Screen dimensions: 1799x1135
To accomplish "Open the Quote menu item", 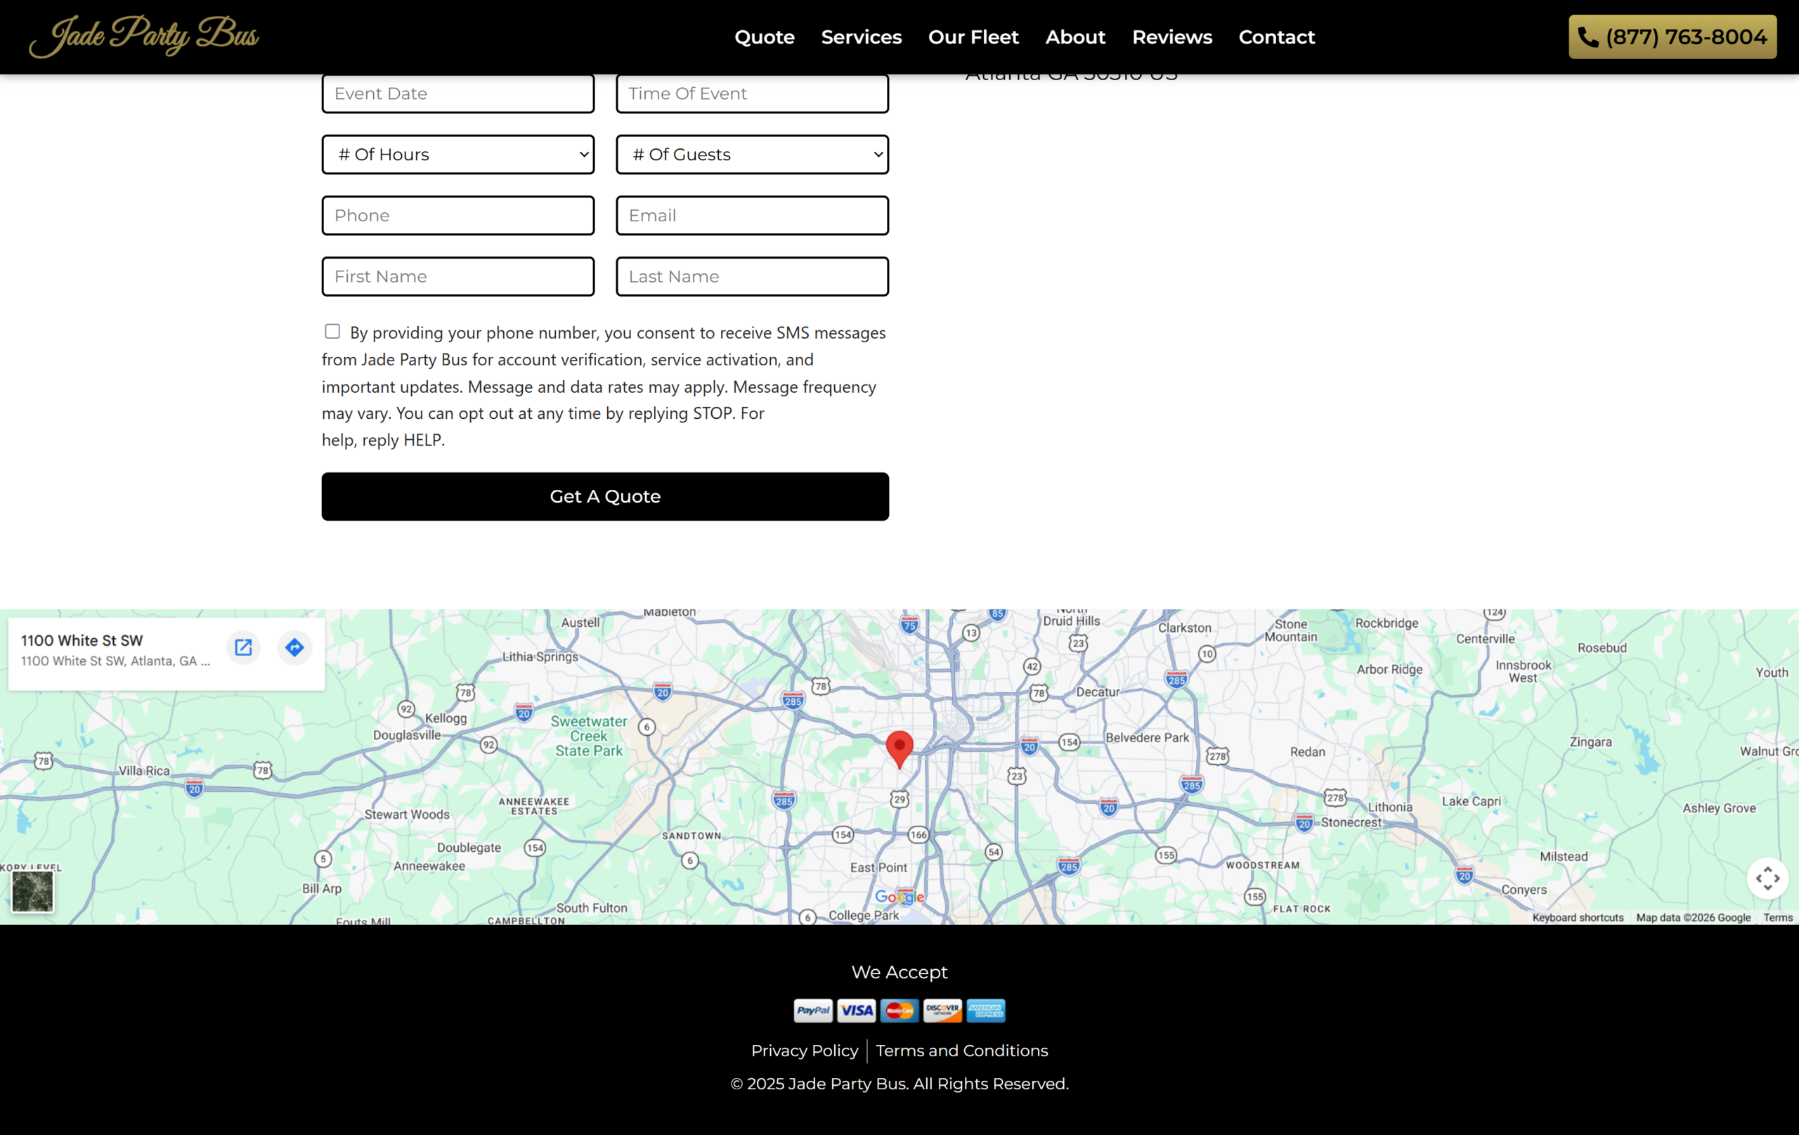I will (765, 37).
